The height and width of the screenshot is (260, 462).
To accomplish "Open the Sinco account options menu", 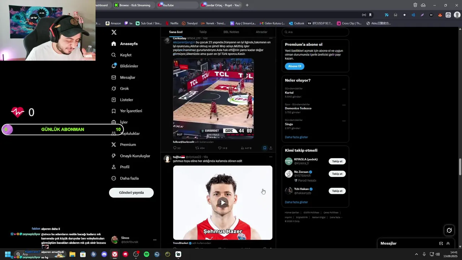I will point(155,240).
